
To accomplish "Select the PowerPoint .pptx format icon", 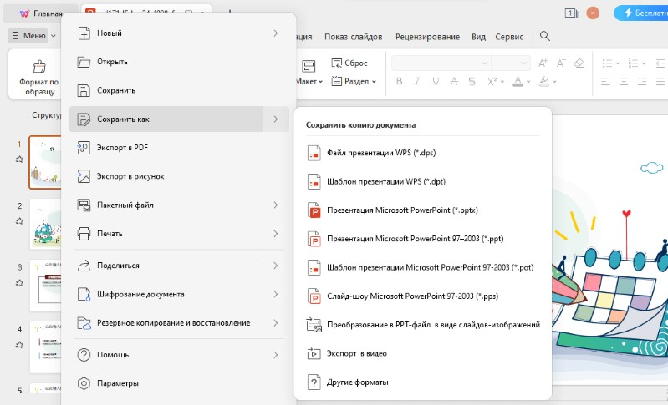I will pos(314,210).
